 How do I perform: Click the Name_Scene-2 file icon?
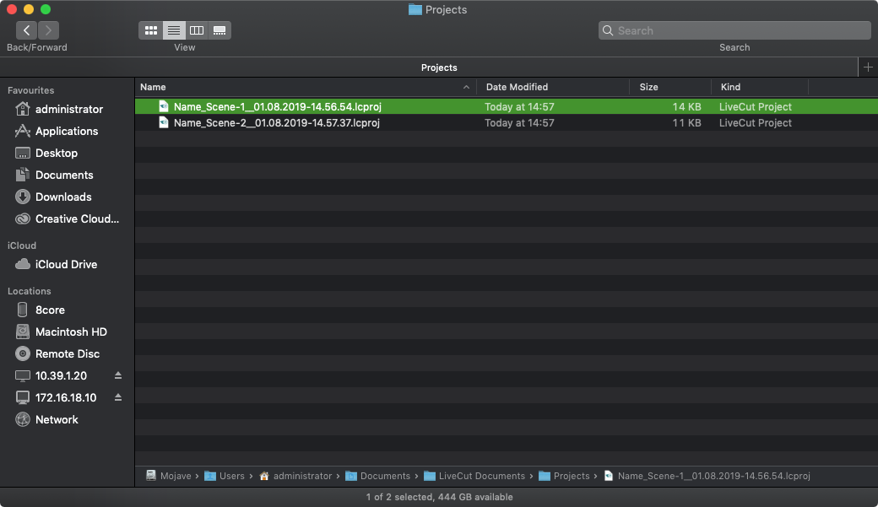(163, 122)
